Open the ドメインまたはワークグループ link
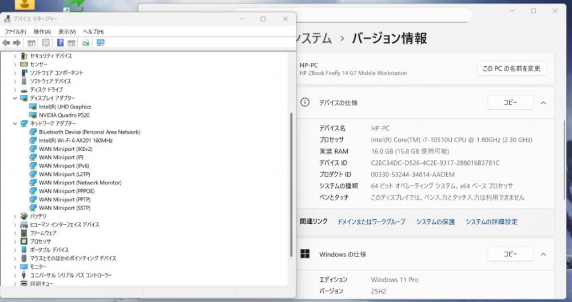 [x=371, y=222]
